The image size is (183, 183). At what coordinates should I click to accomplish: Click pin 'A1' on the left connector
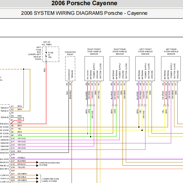tap(12, 106)
